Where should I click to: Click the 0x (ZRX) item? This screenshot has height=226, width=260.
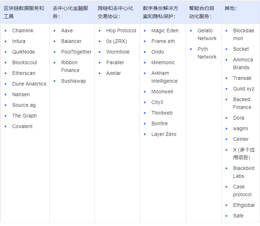tap(117, 41)
